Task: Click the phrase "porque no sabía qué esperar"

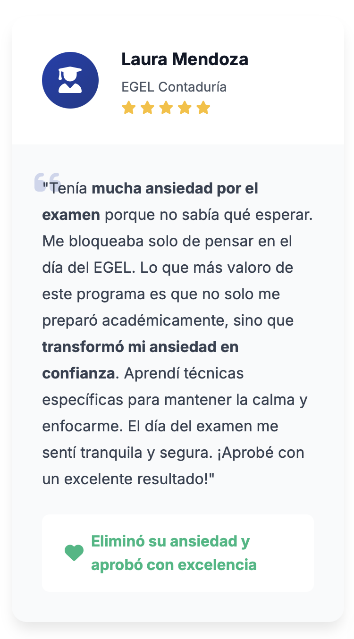Action: (209, 215)
